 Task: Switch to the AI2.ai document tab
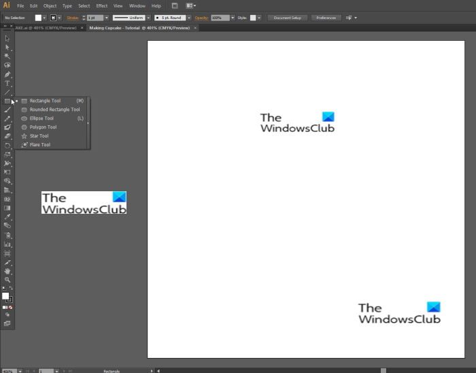(x=46, y=28)
